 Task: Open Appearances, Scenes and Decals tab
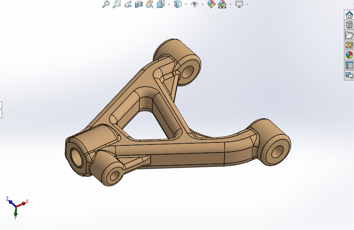pos(349,55)
